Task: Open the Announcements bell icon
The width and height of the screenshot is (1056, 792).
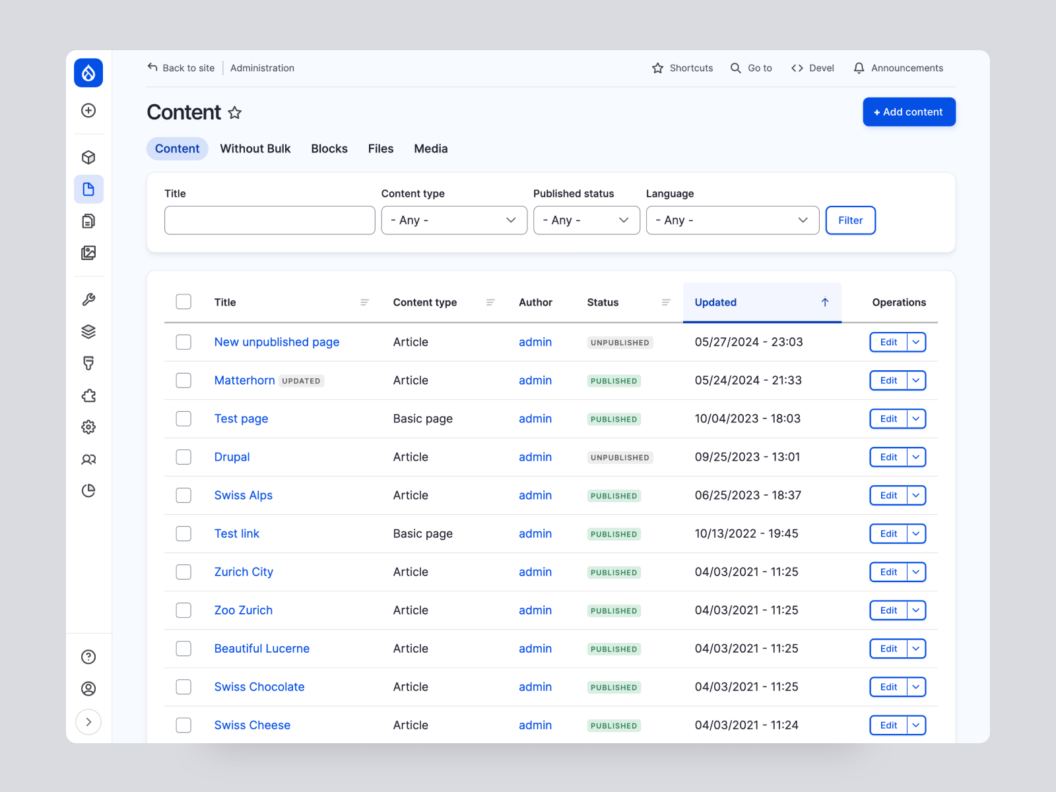Action: (859, 68)
